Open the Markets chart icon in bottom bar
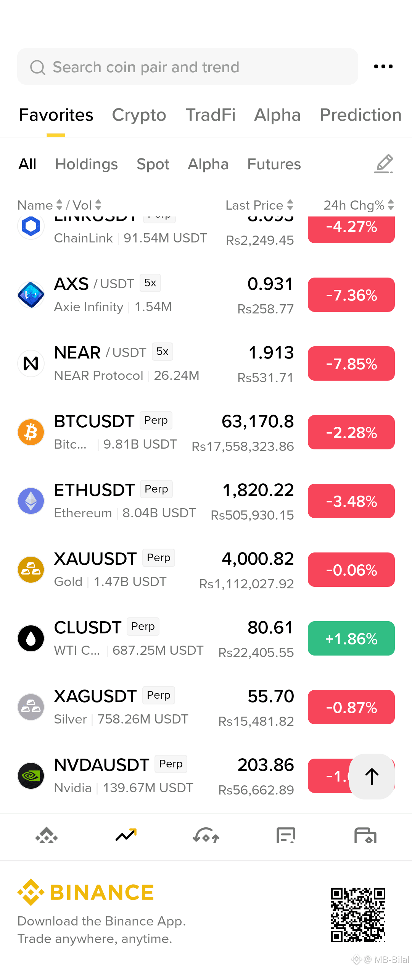This screenshot has height=969, width=412. pyautogui.click(x=126, y=835)
